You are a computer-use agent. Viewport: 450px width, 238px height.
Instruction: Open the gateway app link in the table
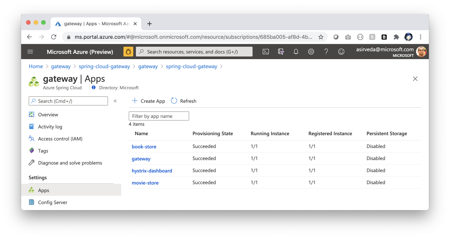pyautogui.click(x=141, y=159)
